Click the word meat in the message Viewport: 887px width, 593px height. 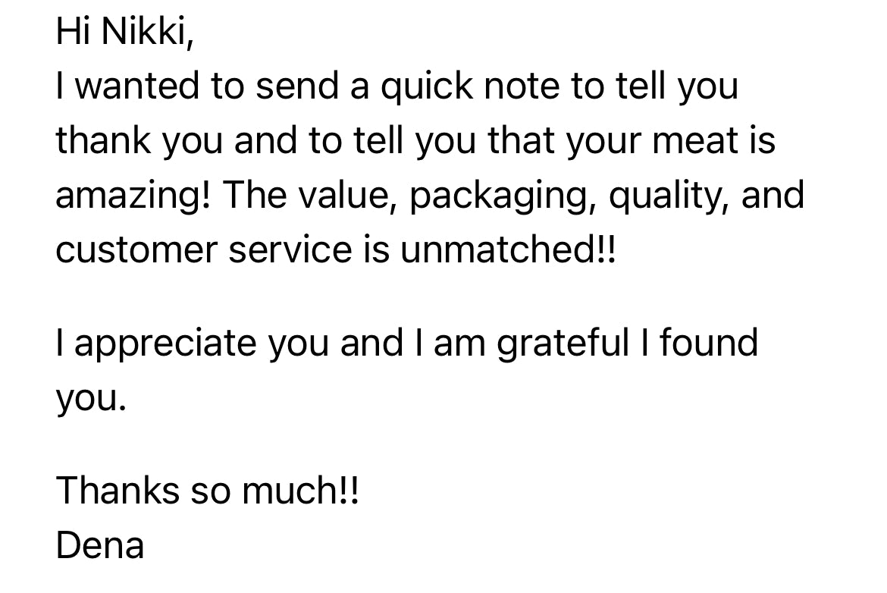[695, 140]
